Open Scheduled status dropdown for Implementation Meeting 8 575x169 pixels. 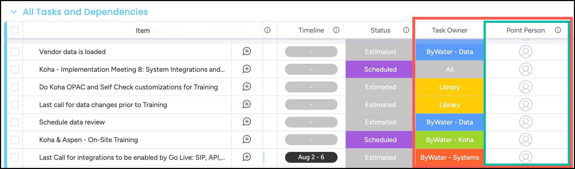380,69
